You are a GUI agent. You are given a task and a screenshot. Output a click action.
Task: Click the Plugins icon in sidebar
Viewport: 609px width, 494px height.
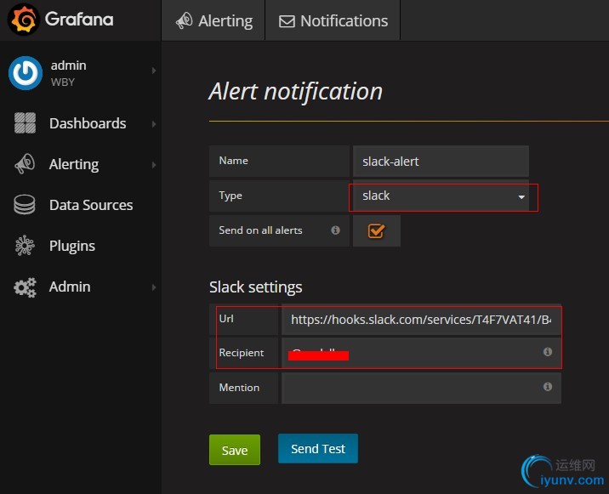tap(25, 246)
